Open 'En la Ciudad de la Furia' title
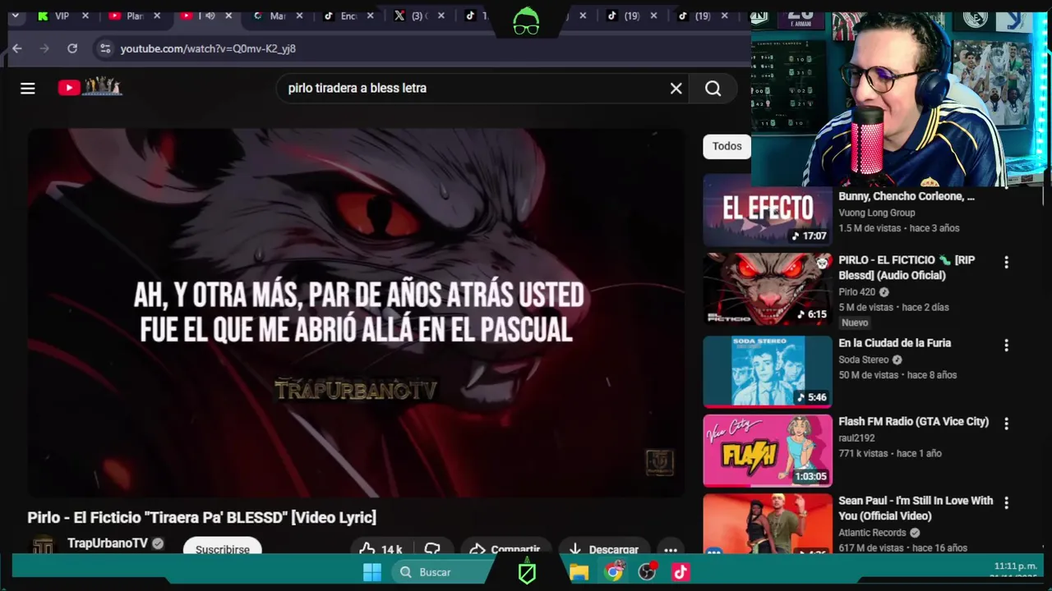 [x=894, y=343]
